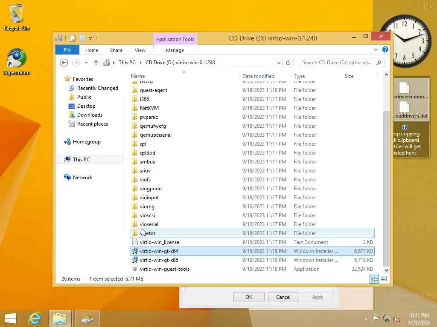Expand the ribbon with the chevron

point(376,49)
